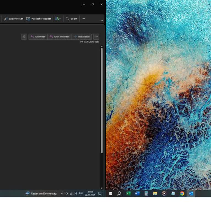
Task: Open the weather widget Regen am Donnerstag
Action: click(x=41, y=194)
